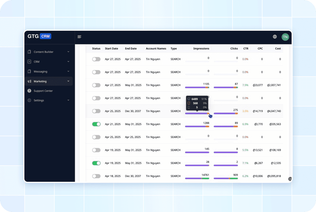Sort by the Status column header
Screen dimensions: 316x212
click(x=96, y=48)
